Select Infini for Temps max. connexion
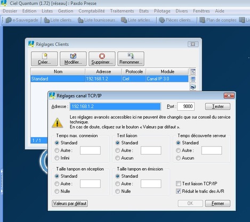This screenshot has height=222, width=250. [x=57, y=158]
